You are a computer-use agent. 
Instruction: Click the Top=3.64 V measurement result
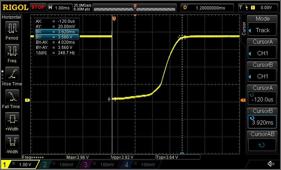178,157
